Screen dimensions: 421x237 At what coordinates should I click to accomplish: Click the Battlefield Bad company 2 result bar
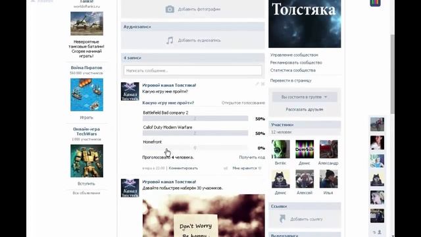pos(195,118)
